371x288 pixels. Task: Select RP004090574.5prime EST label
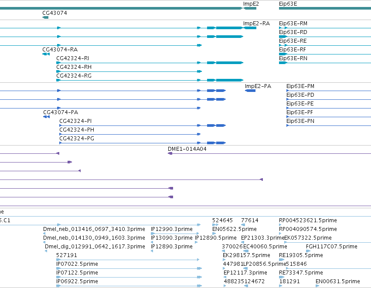click(308, 229)
